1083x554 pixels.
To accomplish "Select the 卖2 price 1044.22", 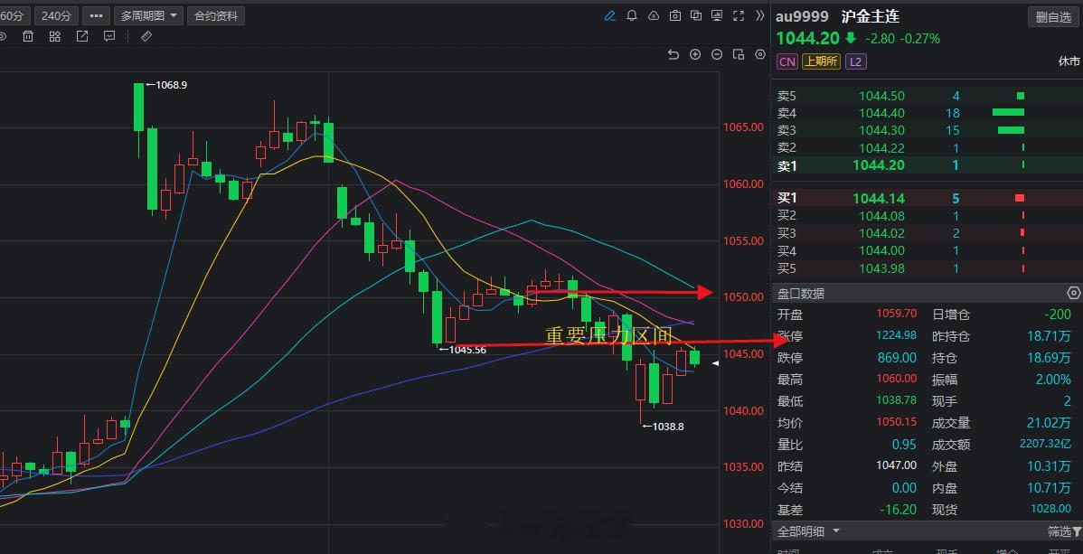I will pos(881,148).
